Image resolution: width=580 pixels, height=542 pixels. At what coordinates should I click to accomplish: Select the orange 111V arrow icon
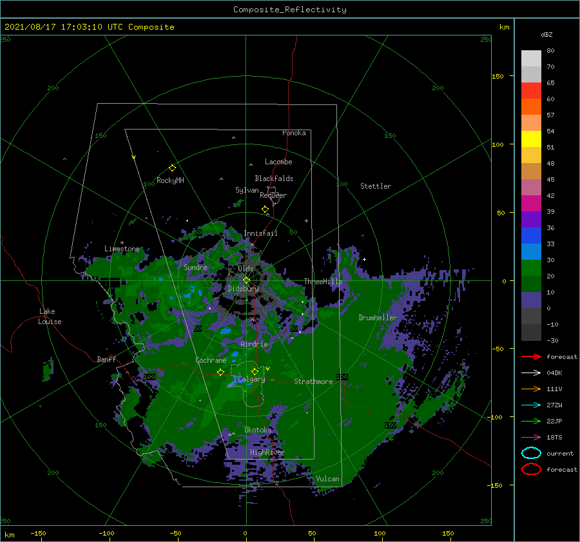click(x=531, y=389)
